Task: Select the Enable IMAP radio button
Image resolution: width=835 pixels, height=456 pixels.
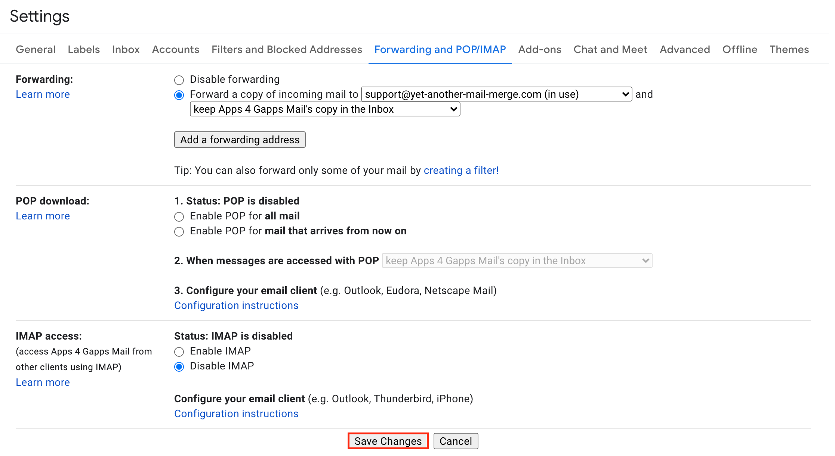Action: pos(179,352)
